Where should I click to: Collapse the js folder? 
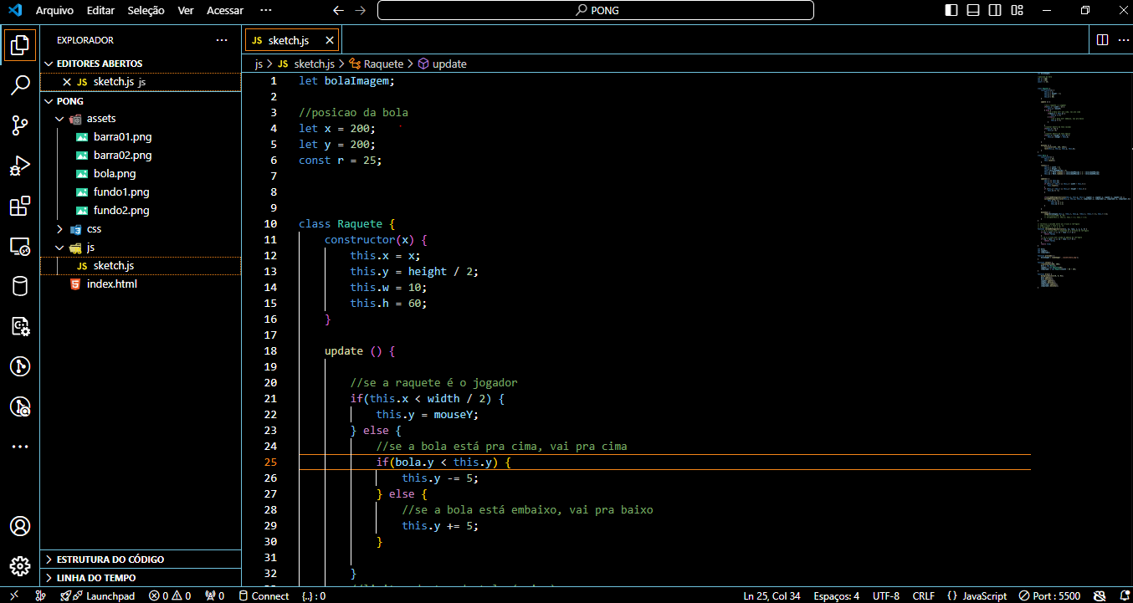(141, 248)
